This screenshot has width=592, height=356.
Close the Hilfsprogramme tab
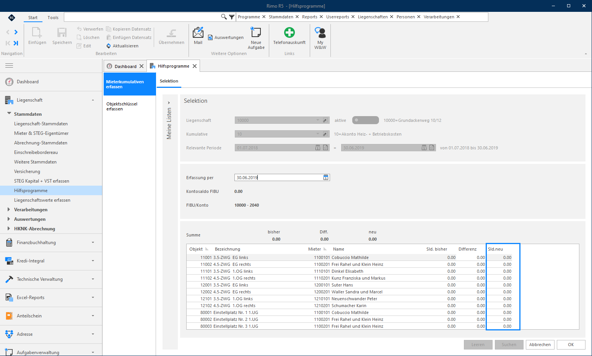click(x=195, y=66)
